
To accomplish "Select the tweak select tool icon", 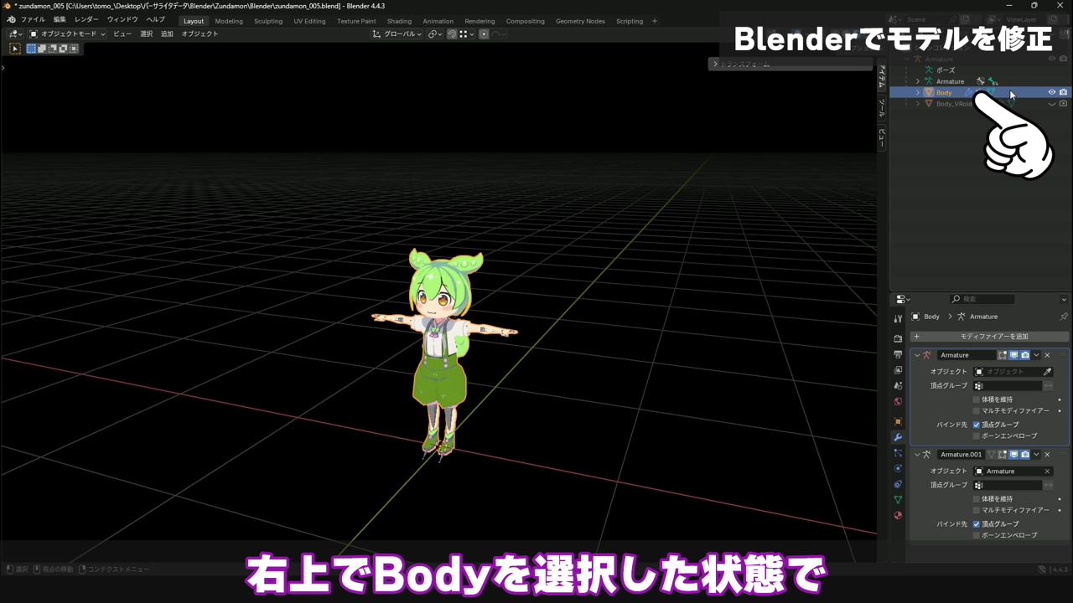I will pos(15,49).
